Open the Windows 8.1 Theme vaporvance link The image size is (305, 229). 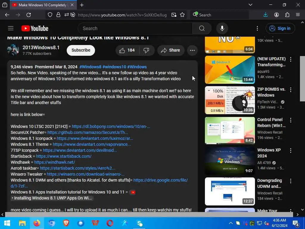pos(92,145)
